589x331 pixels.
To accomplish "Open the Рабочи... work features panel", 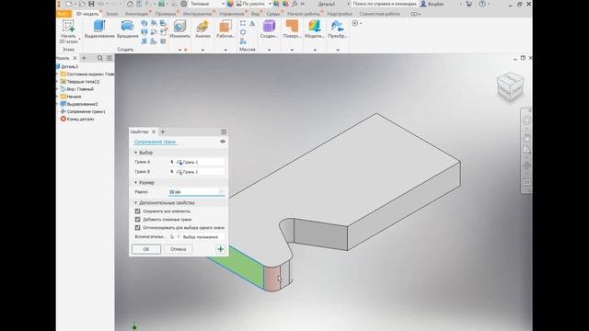I will pyautogui.click(x=225, y=29).
